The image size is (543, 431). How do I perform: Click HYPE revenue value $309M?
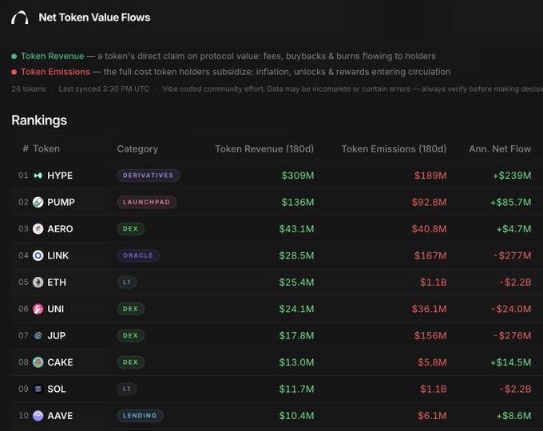point(298,176)
